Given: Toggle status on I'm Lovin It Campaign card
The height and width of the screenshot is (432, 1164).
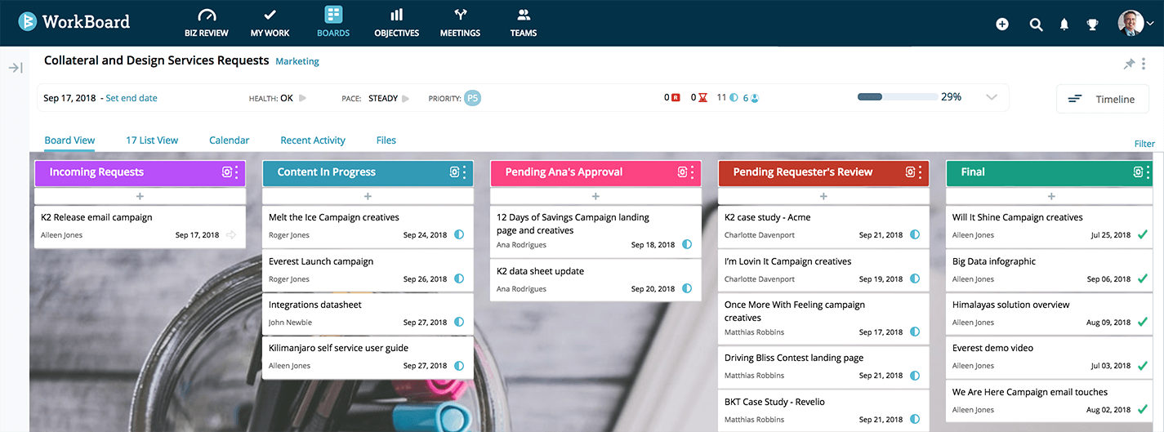Looking at the screenshot, I should [x=915, y=279].
